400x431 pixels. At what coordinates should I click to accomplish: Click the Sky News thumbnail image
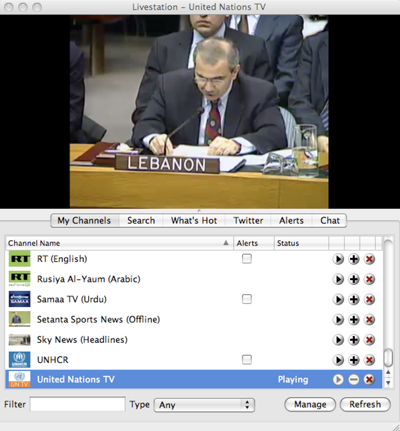point(19,339)
